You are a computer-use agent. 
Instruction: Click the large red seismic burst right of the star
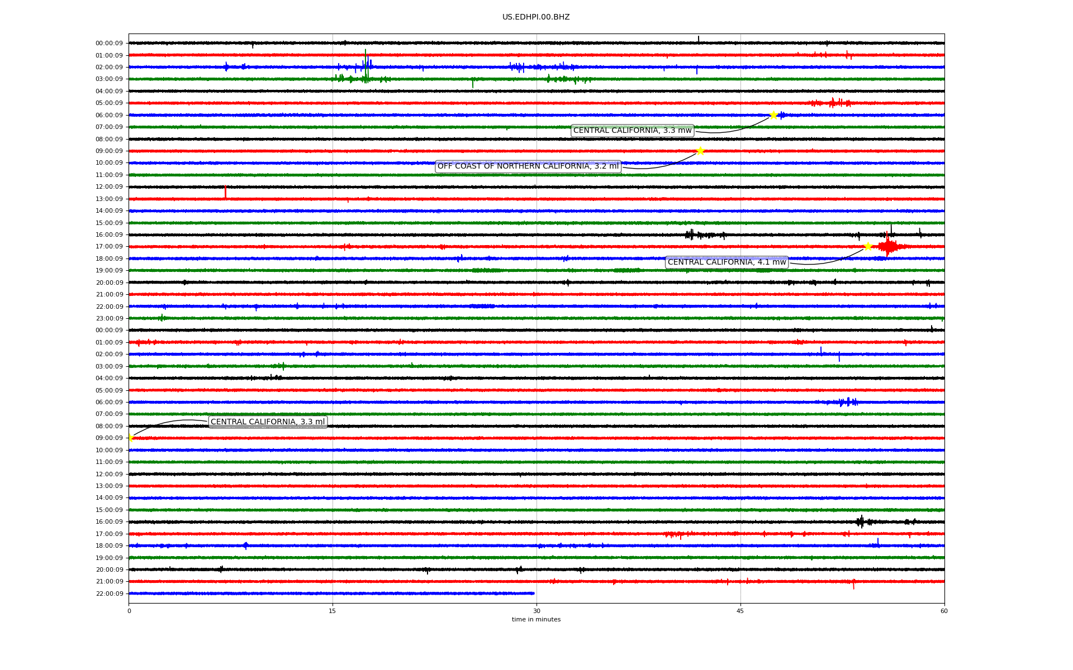pos(888,246)
